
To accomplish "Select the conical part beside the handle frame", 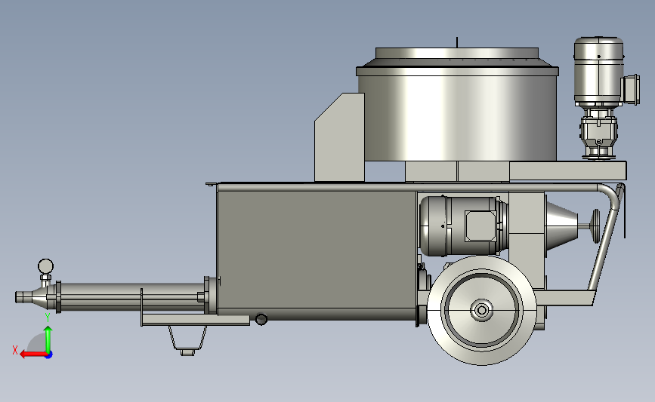I will pos(562,226).
